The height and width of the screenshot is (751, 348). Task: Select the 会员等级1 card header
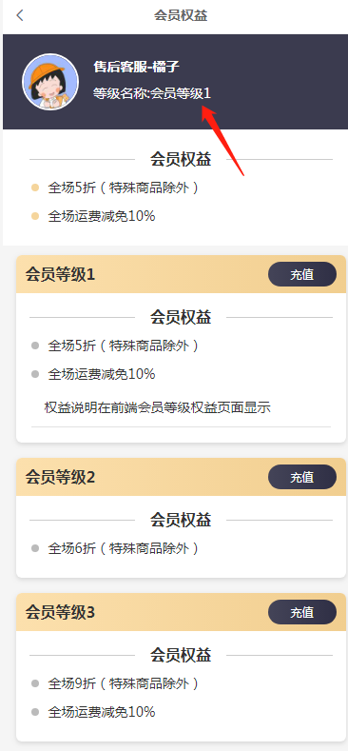(x=181, y=274)
